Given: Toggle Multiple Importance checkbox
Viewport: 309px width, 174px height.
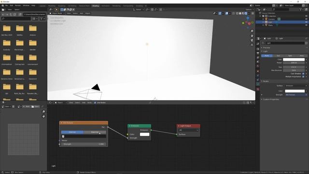Looking at the screenshot, I should [303, 76].
